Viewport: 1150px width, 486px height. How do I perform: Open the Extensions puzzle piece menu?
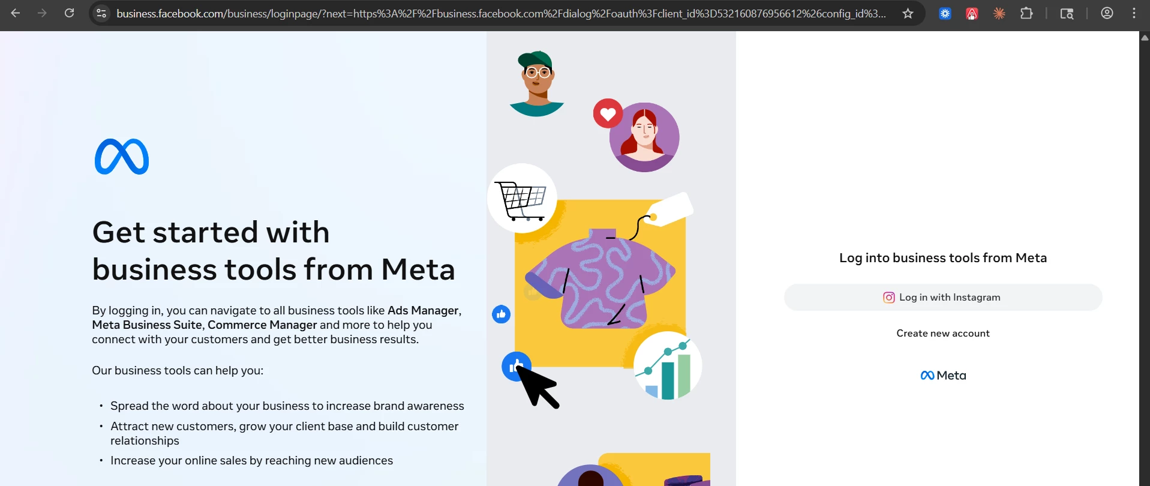click(1026, 13)
